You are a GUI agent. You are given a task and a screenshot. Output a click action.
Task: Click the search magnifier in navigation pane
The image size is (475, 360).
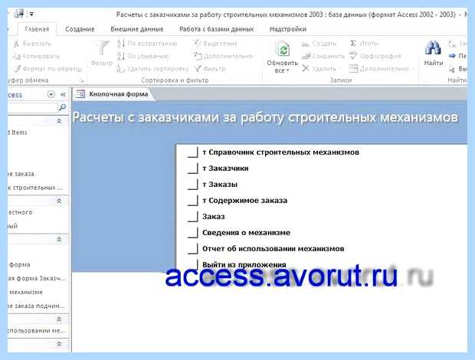62,107
